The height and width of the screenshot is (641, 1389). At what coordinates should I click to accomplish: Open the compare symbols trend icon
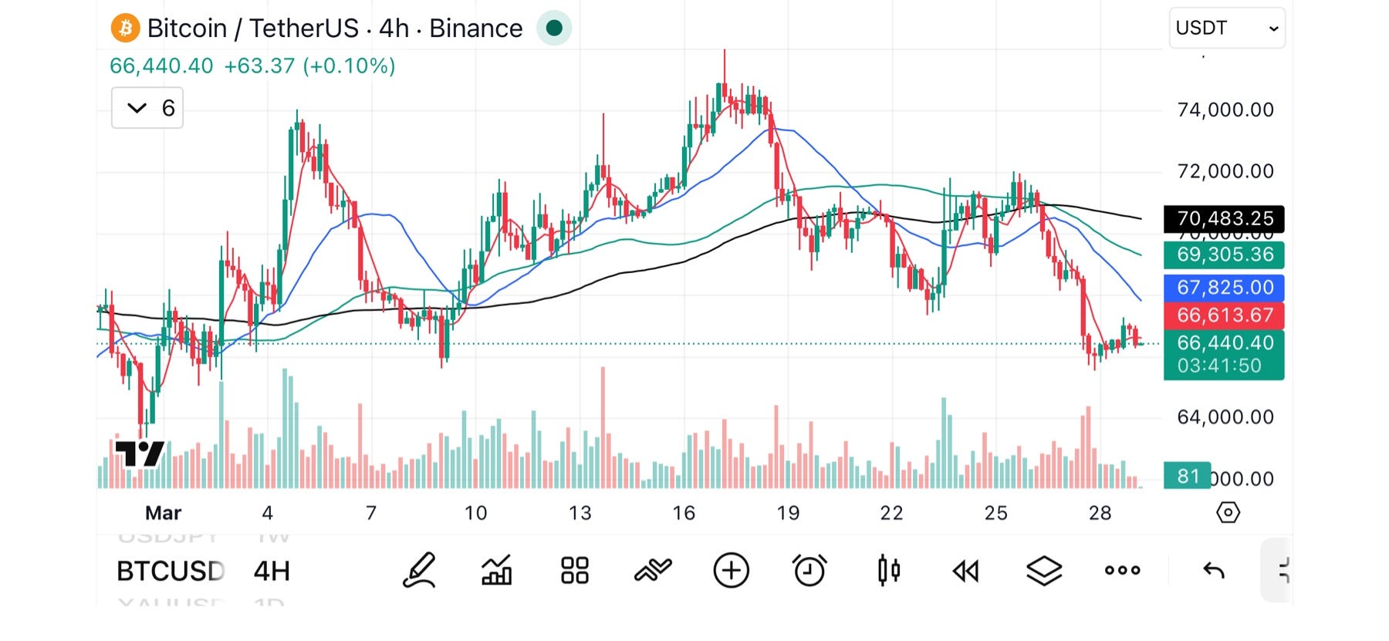click(x=653, y=571)
